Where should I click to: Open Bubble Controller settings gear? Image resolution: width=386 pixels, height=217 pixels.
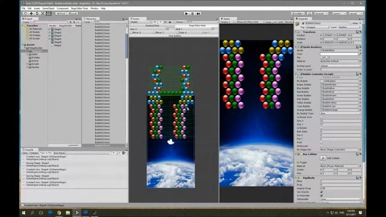361,74
